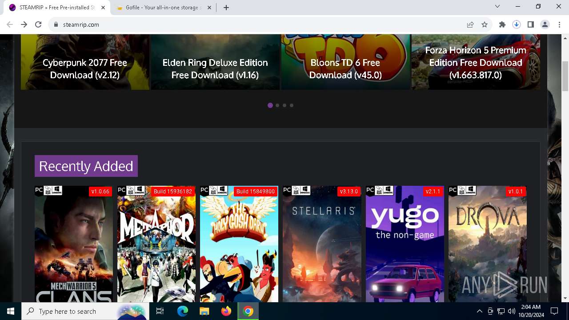Switch to the Gofile tab

(x=162, y=8)
